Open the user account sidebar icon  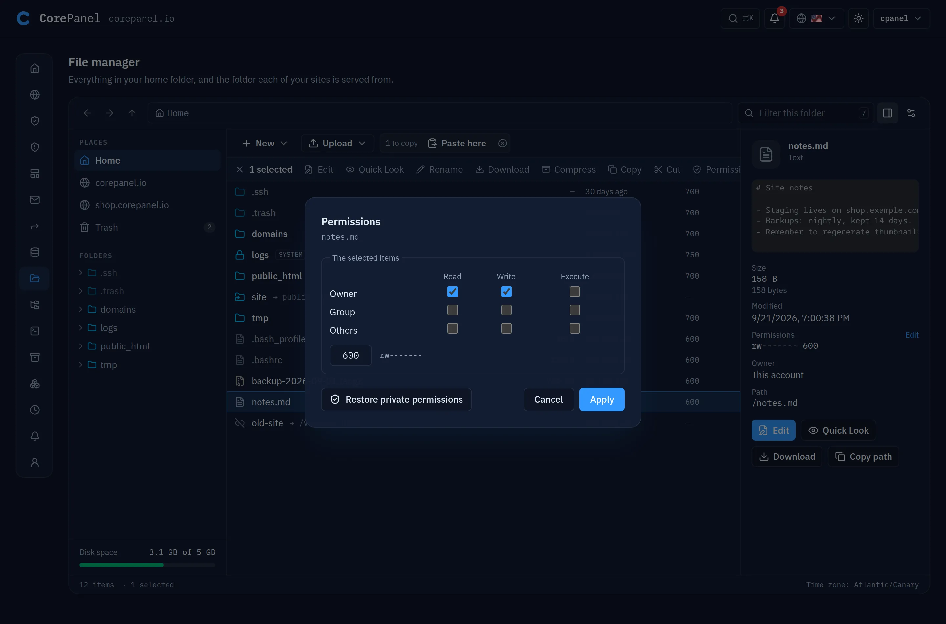(x=34, y=462)
